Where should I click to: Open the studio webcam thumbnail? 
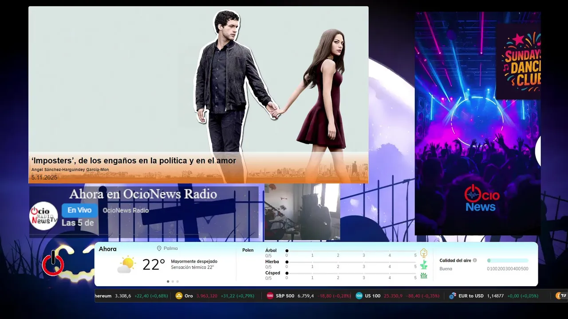302,212
